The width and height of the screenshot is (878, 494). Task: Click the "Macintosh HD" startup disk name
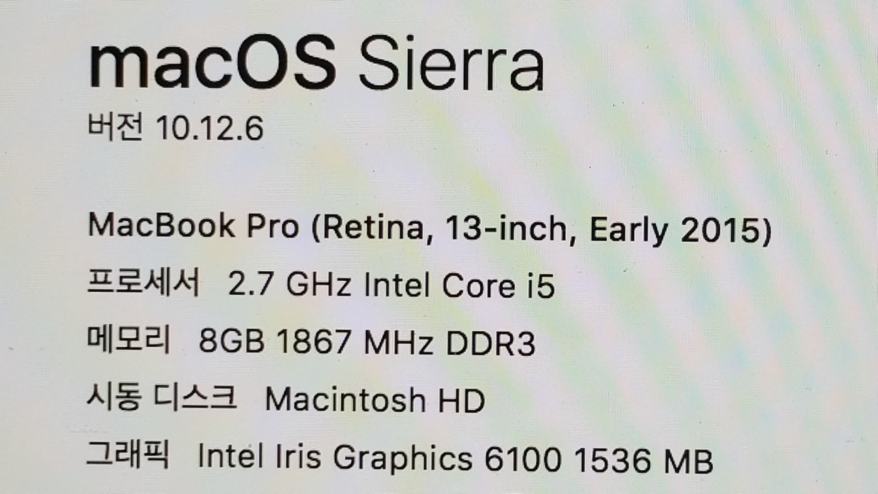375,400
